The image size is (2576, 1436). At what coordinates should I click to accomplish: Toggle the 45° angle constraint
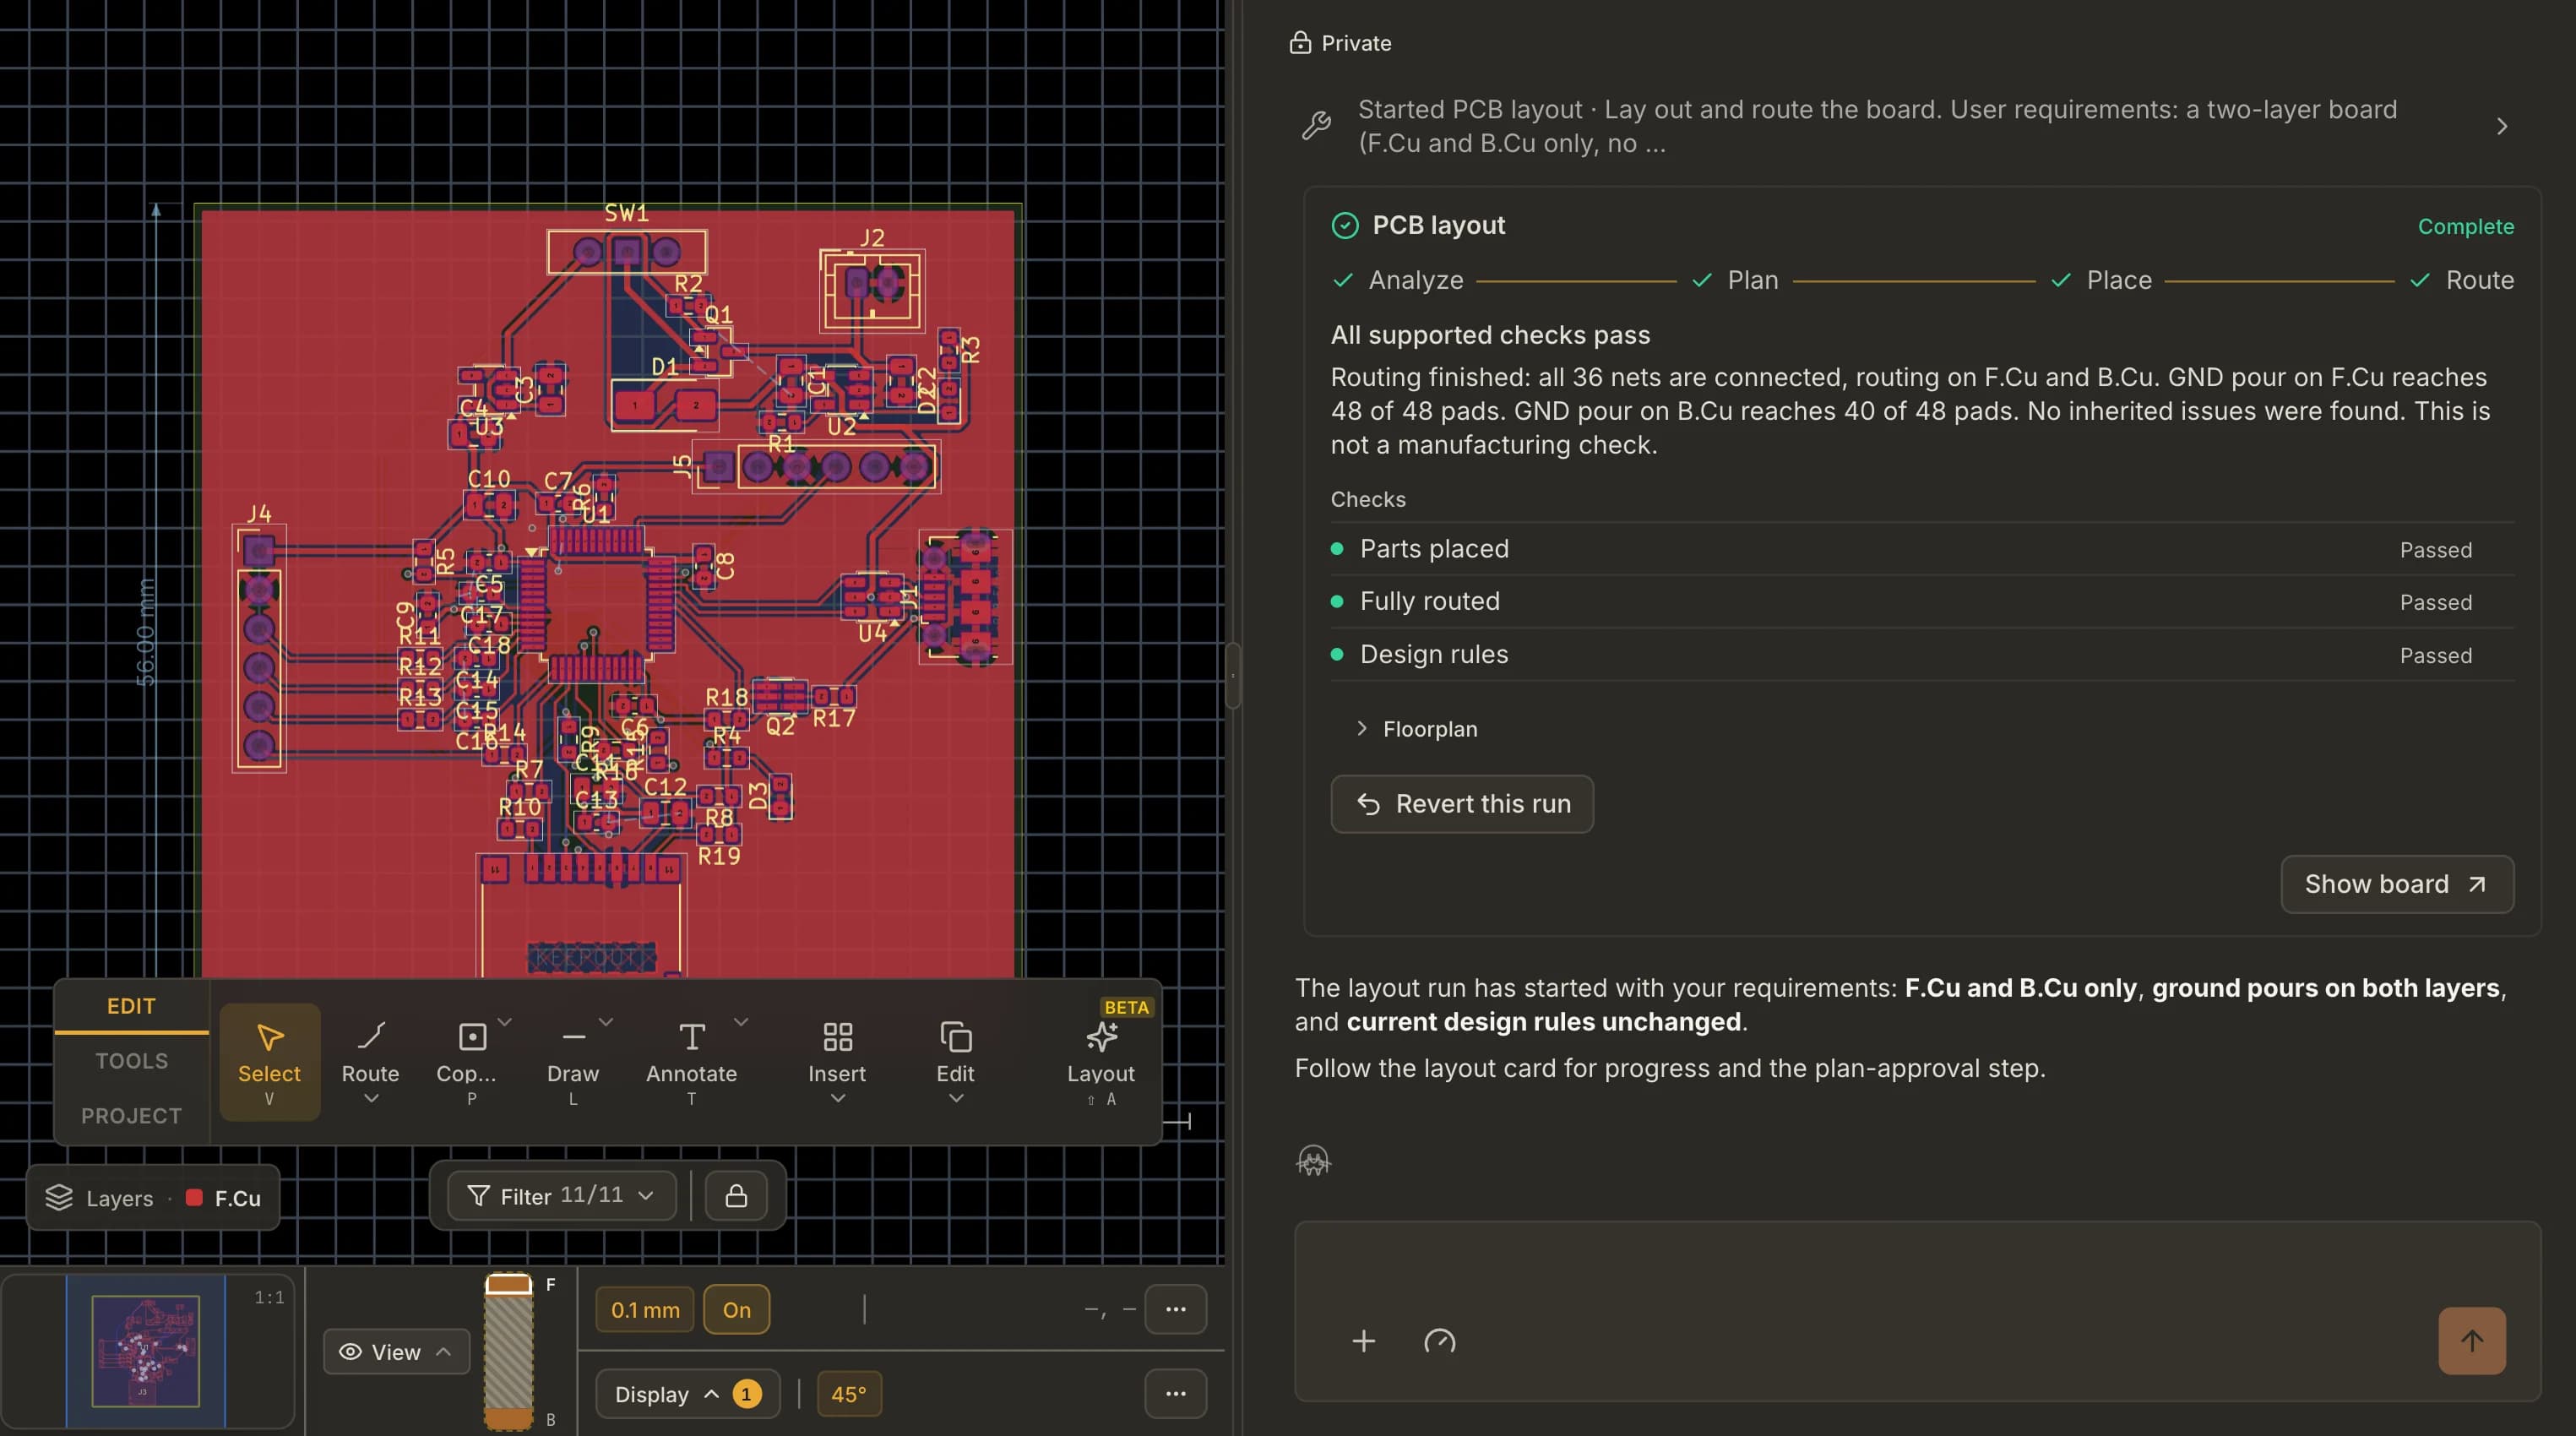pyautogui.click(x=848, y=1394)
